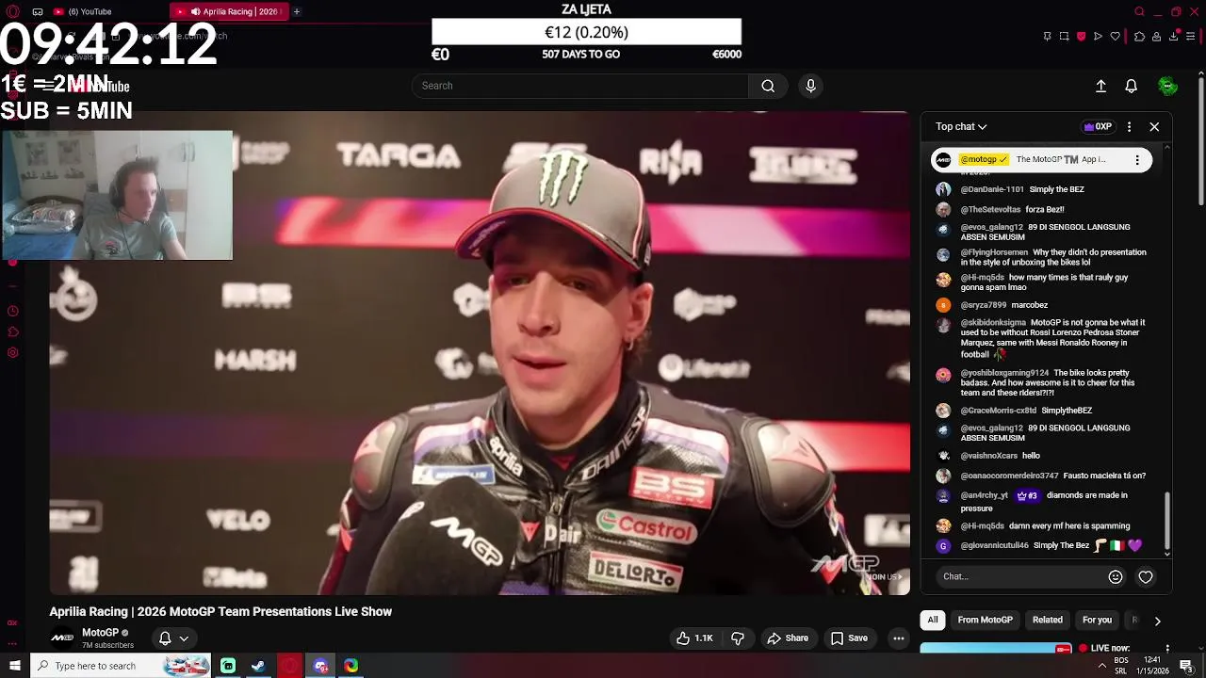Viewport: 1206px width, 678px height.
Task: Open options menu beside LIVE now item
Action: [x=1167, y=649]
